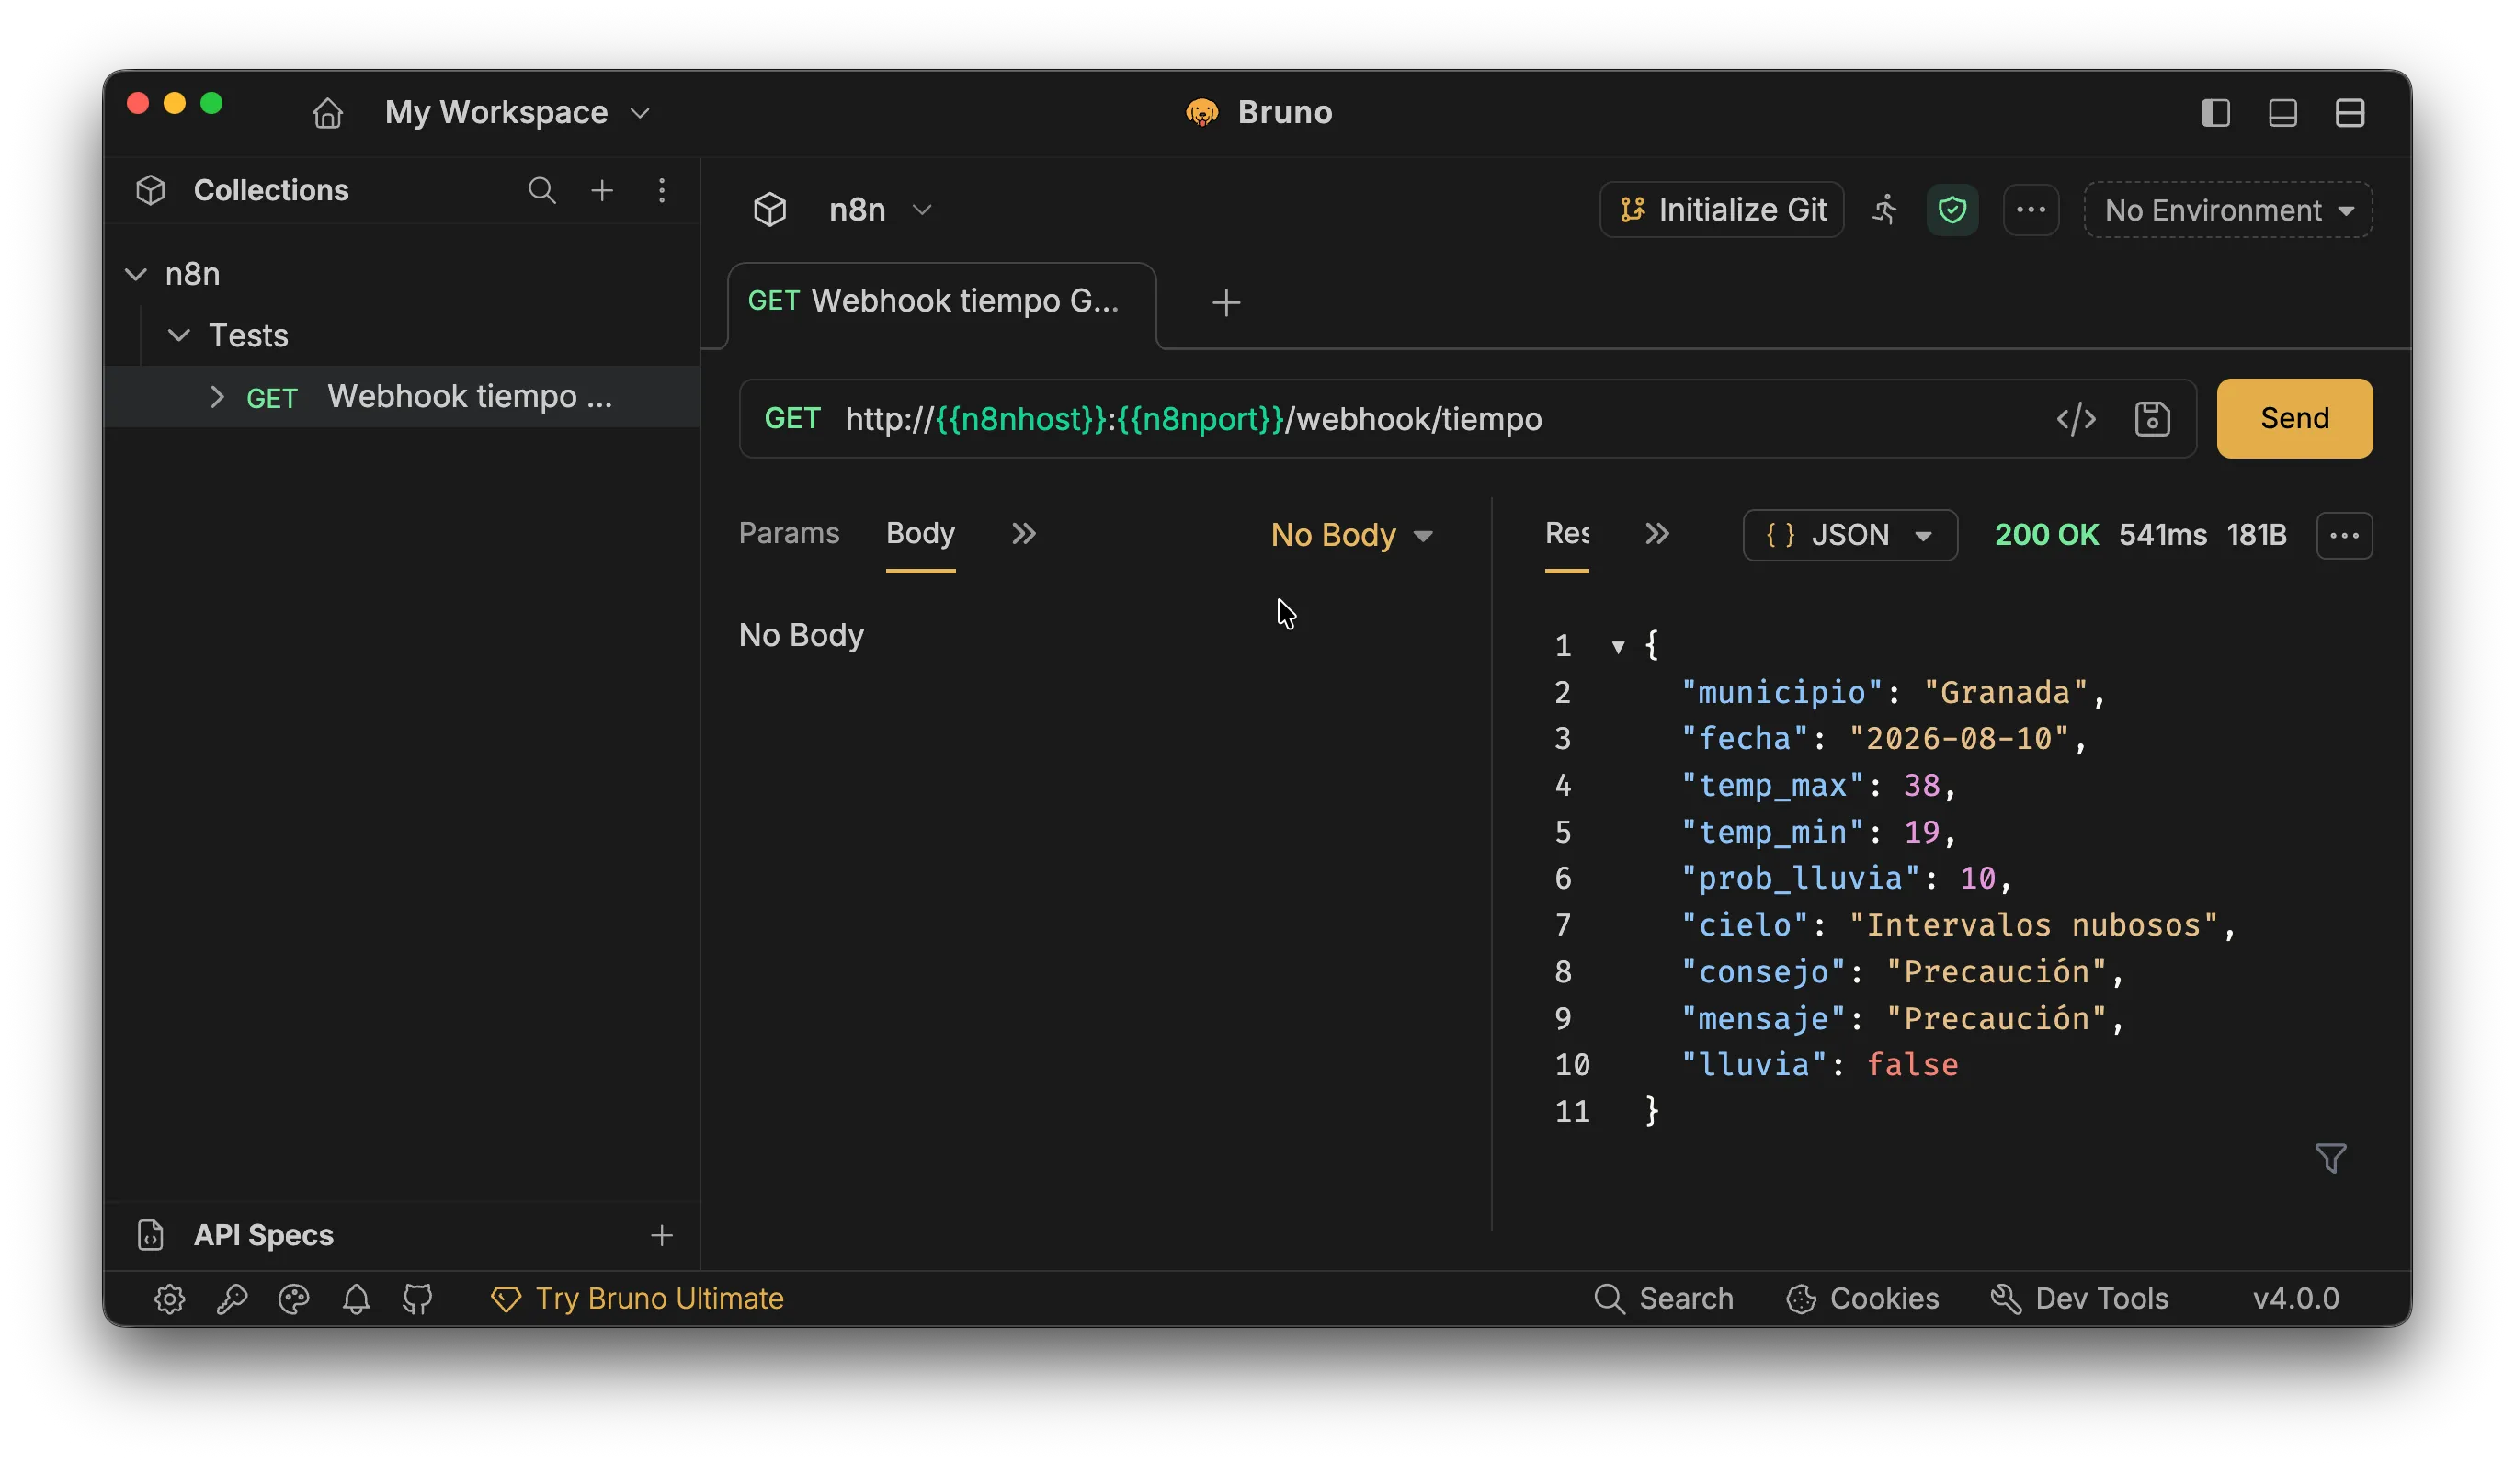The height and width of the screenshot is (1463, 2515).
Task: Click the 181B response size
Action: 2257,535
